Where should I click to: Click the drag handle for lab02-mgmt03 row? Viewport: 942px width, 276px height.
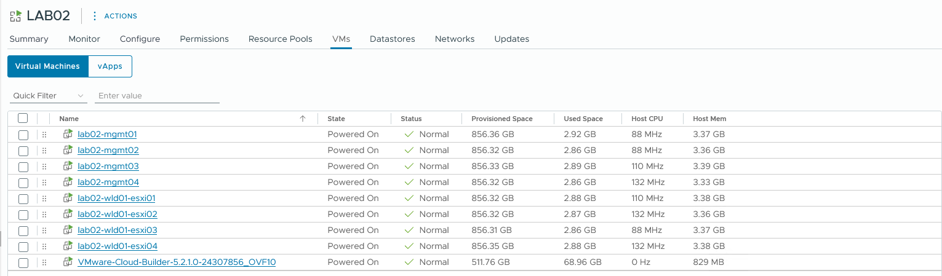(44, 166)
